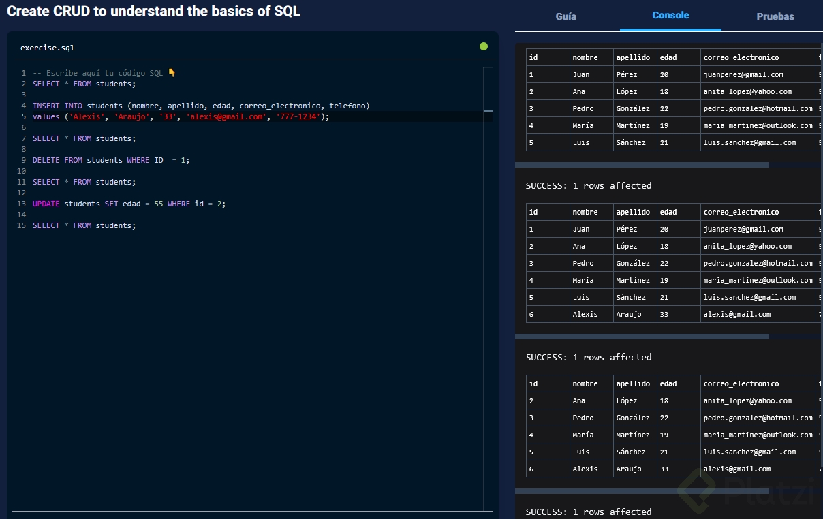Click the second result table's horizontal scrollbar
This screenshot has width=823, height=519.
pyautogui.click(x=642, y=336)
